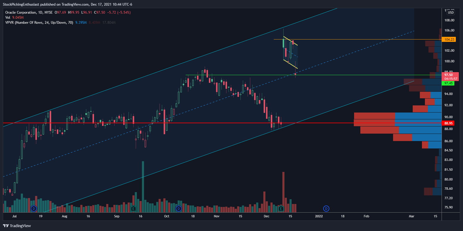The height and width of the screenshot is (231, 463).
Task: Click the TradingView logo
Action: pos(17,226)
